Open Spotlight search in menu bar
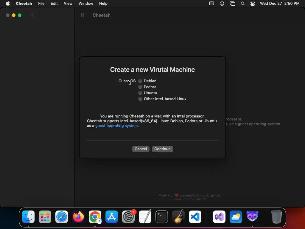 (x=242, y=4)
